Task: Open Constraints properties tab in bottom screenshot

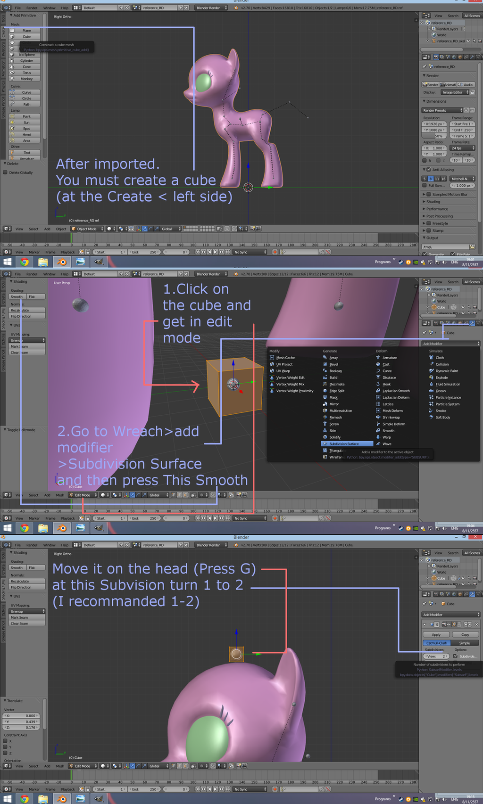Action: click(466, 594)
